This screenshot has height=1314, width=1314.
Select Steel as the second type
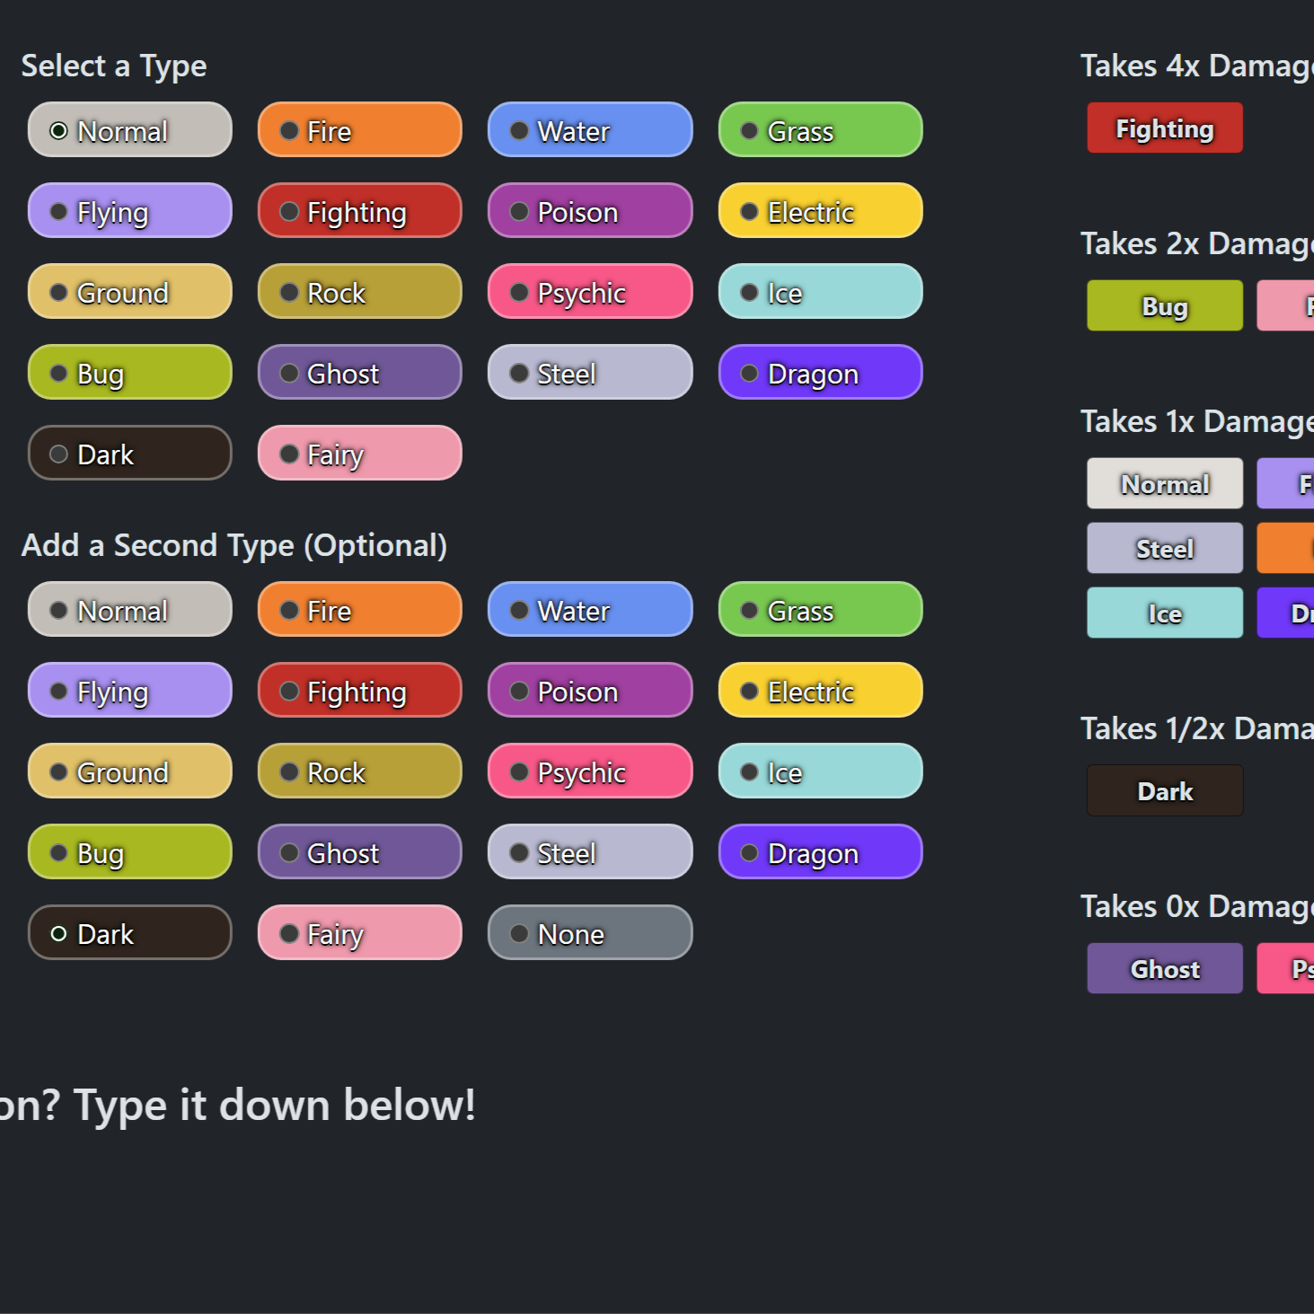pyautogui.click(x=589, y=851)
